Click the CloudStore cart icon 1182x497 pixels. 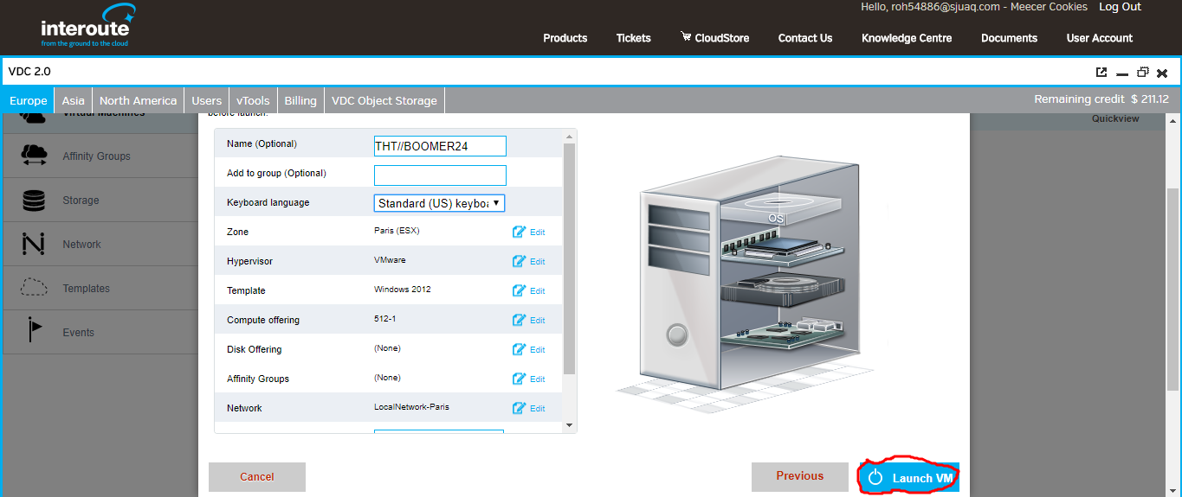point(686,37)
